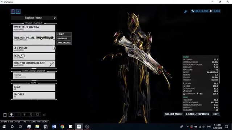The width and height of the screenshot is (232, 130).
Task: Select the lightbulb chat tab icon
Action: click(24, 114)
